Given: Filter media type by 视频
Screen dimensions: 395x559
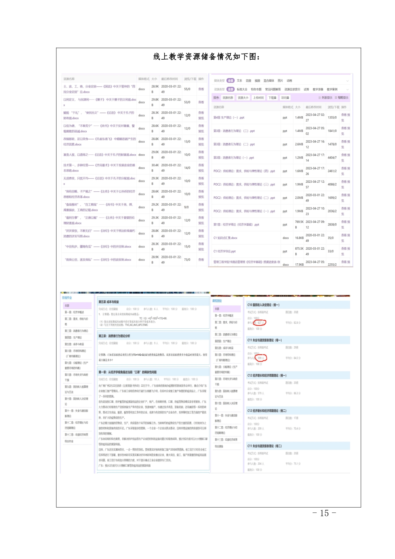Looking at the screenshot, I should point(257,81).
